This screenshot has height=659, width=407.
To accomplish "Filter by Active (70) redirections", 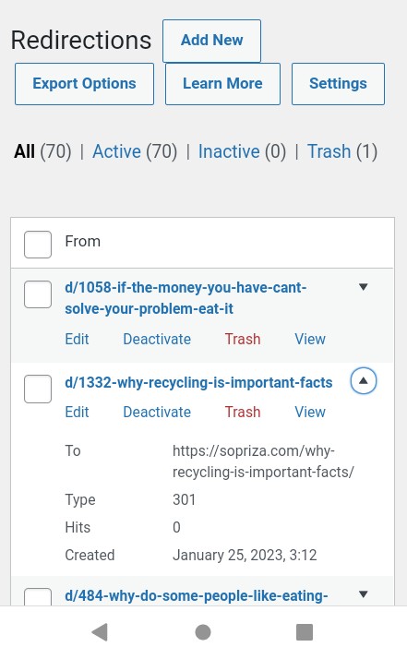I will tap(135, 151).
